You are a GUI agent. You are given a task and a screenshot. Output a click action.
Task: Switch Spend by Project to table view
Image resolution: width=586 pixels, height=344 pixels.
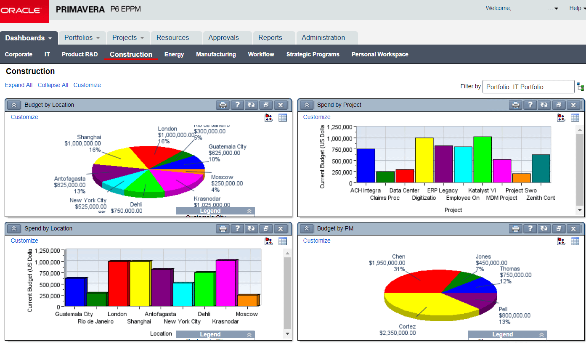click(575, 117)
